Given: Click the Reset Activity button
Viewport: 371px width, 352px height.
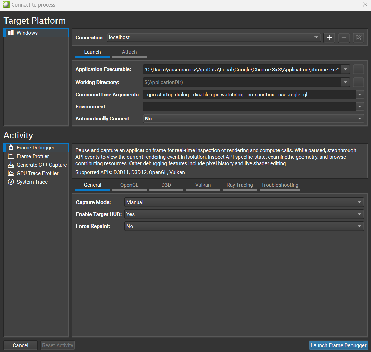Looking at the screenshot, I should tap(58, 345).
